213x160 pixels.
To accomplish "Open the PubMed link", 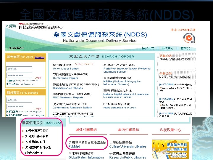I will tap(74, 146).
